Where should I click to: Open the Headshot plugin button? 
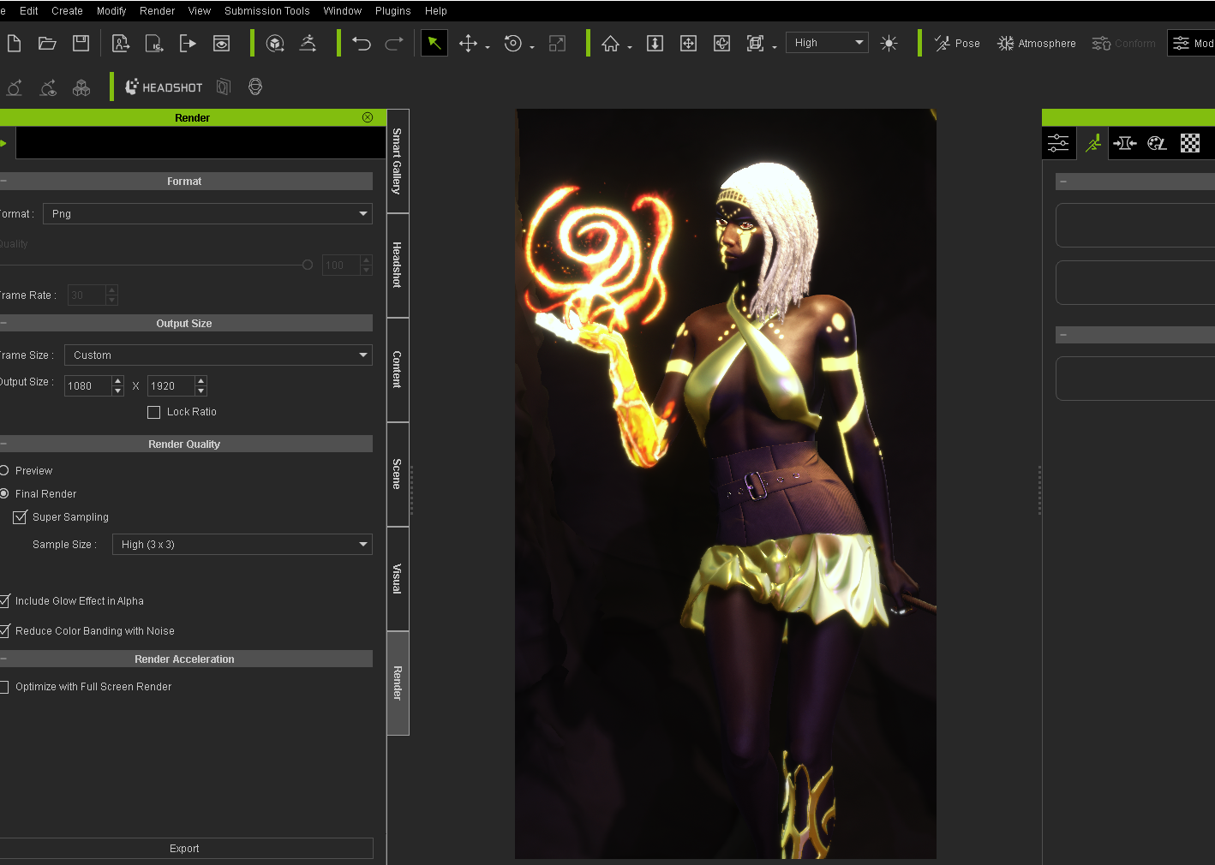164,87
